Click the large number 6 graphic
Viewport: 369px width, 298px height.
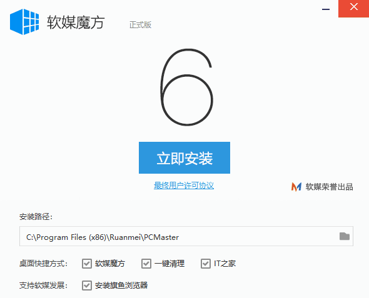187,87
